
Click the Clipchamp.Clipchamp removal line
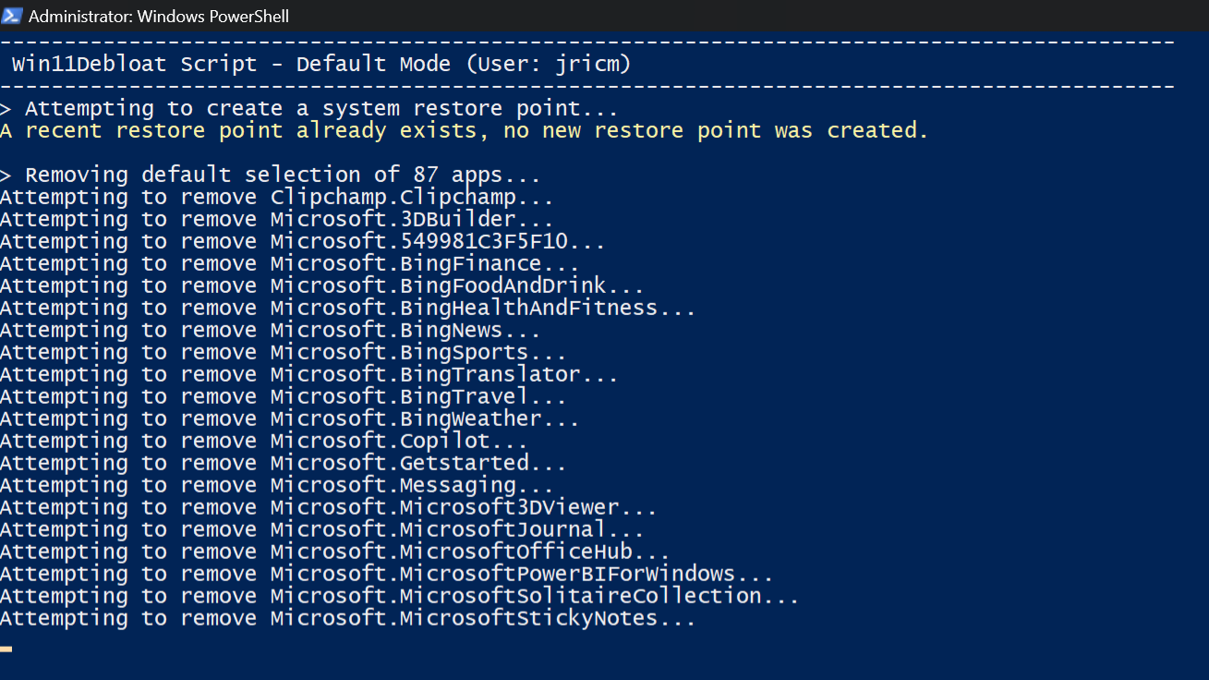point(277,198)
